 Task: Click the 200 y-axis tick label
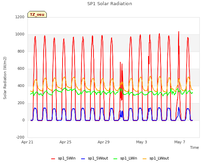21,103
